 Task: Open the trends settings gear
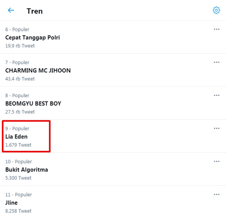(216, 10)
